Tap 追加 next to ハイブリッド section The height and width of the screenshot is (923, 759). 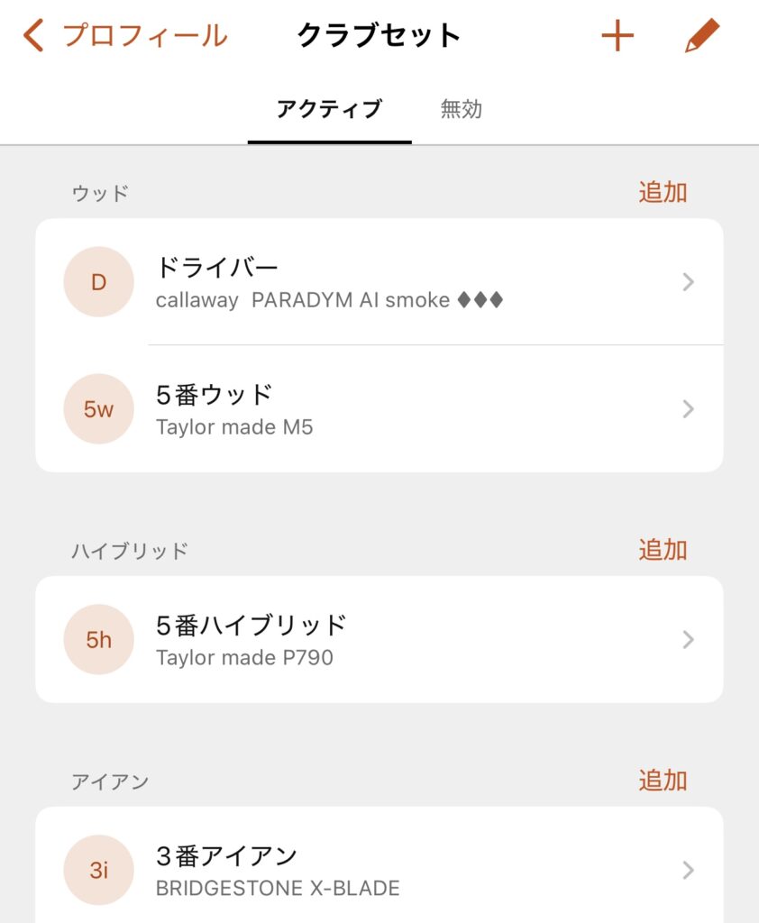click(x=663, y=550)
